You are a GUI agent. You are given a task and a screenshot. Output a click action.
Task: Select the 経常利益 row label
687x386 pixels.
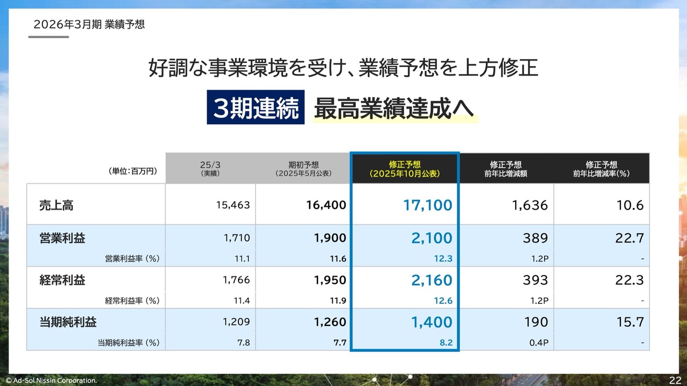point(62,280)
